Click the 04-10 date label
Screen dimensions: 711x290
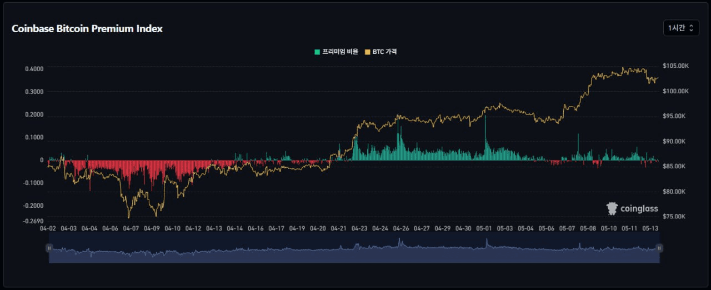tap(173, 228)
